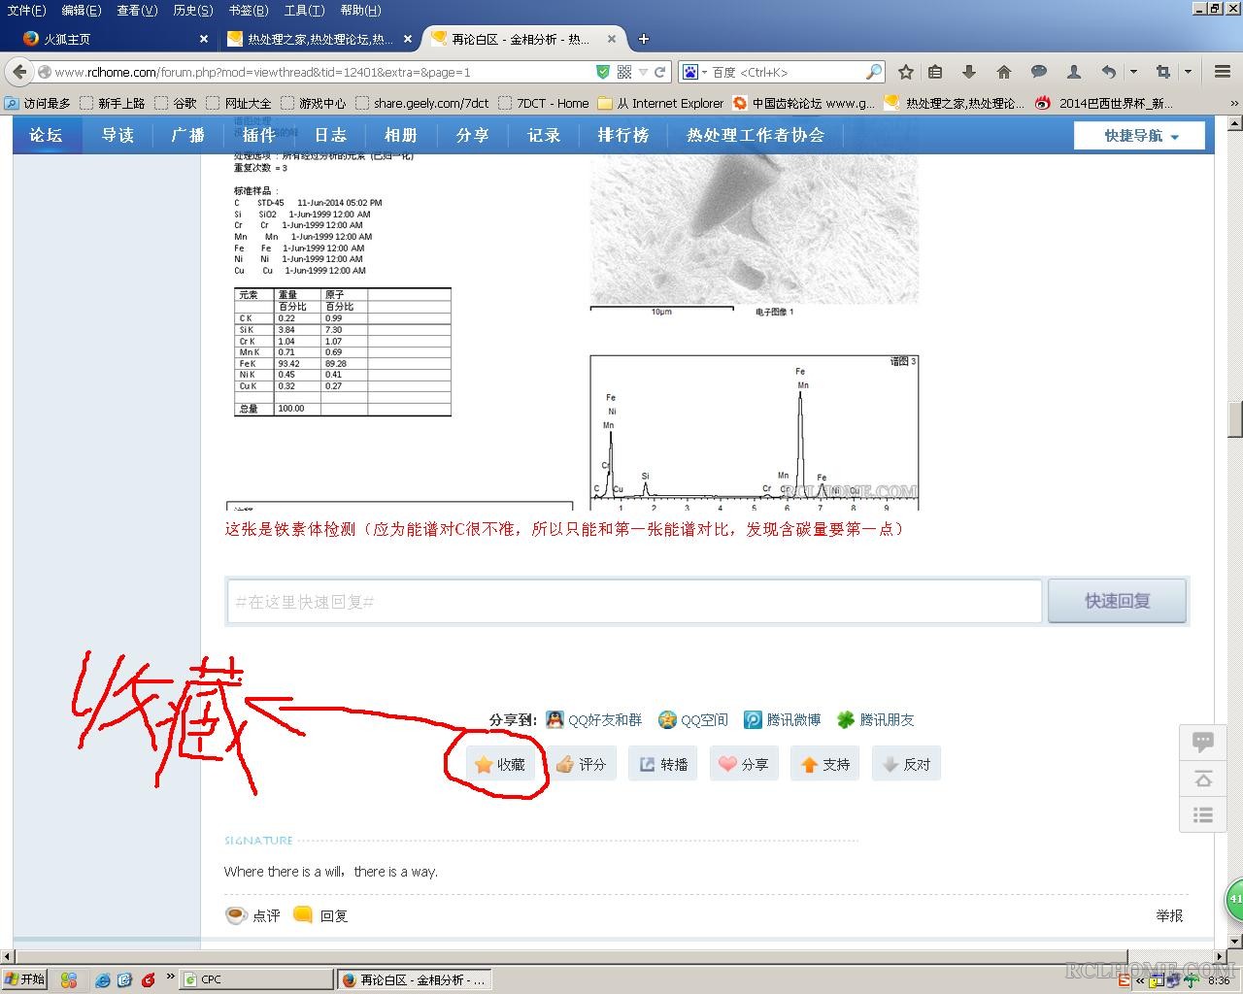Click the floating reply bubble icon
1243x994 pixels.
click(x=1203, y=743)
